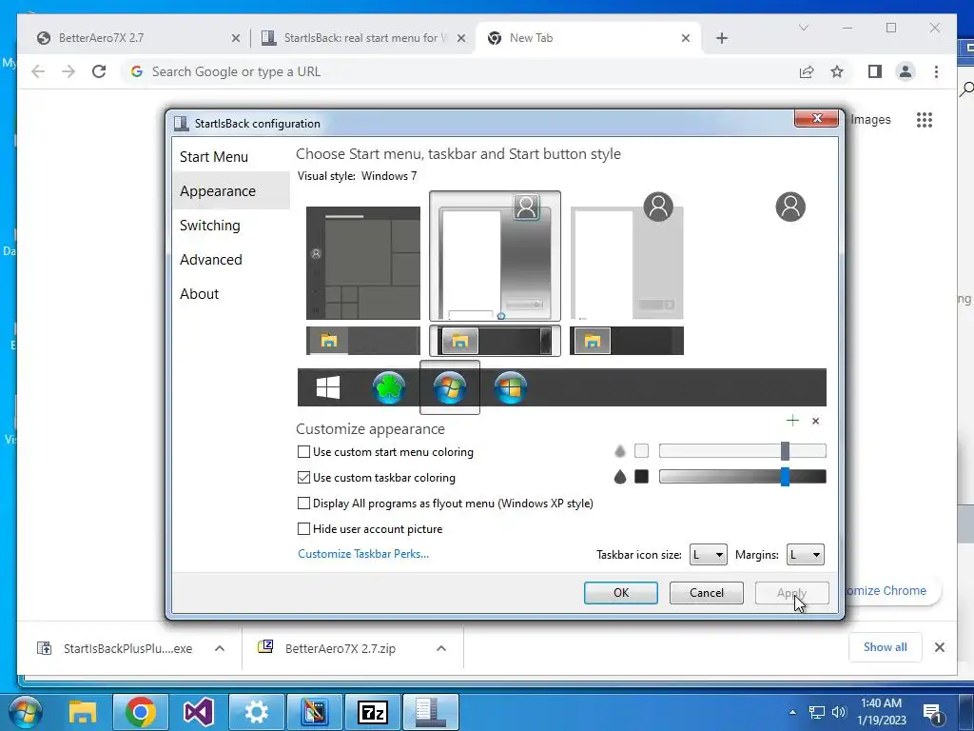The height and width of the screenshot is (731, 974).
Task: Select the Windows 10 flat start button icon
Action: [328, 387]
